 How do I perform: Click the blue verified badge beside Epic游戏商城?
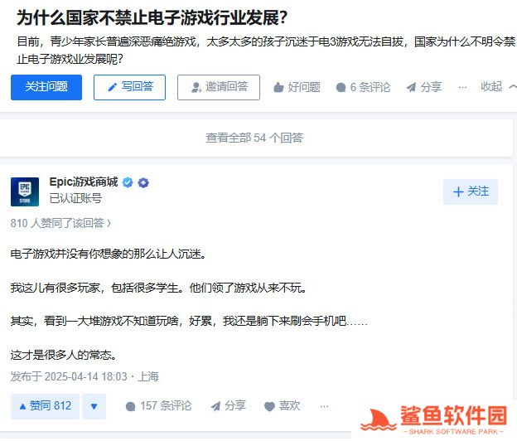coord(128,182)
